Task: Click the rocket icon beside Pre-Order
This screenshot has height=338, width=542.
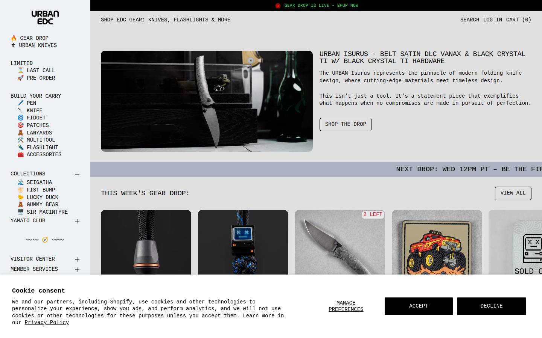Action: pyautogui.click(x=20, y=78)
